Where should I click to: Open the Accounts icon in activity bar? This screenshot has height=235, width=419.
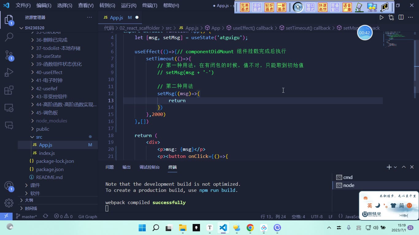tap(9, 186)
